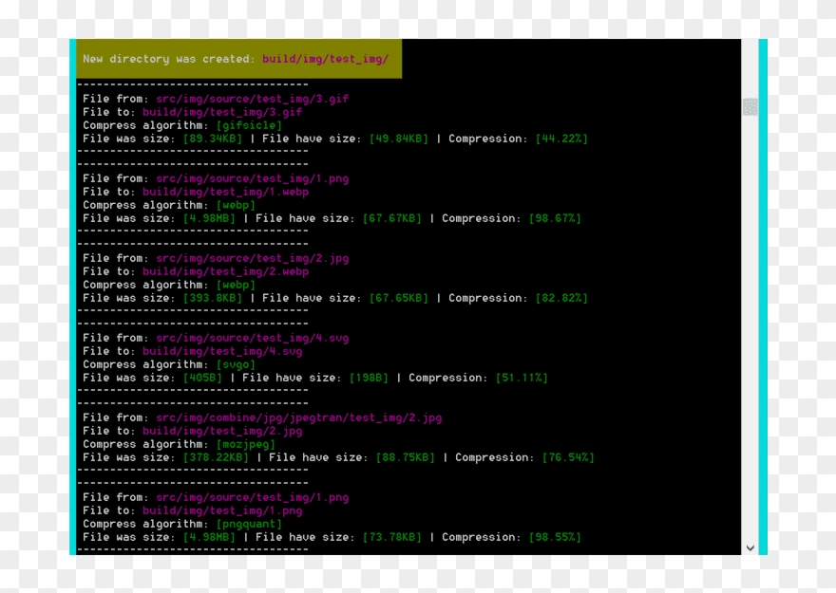This screenshot has height=593, width=836.
Task: Click the scroll down arrow
Action: click(x=750, y=547)
